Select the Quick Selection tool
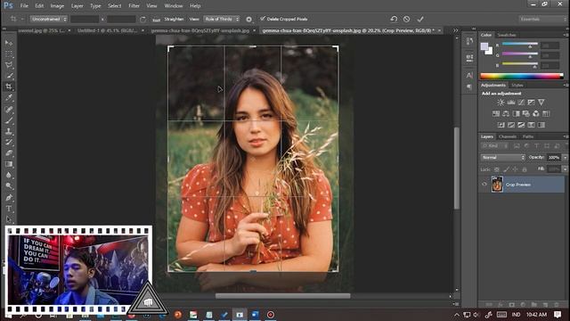The width and height of the screenshot is (570, 321). coord(9,76)
